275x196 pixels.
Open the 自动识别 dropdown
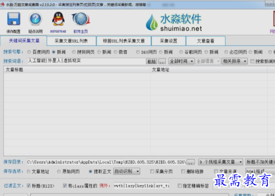(127, 171)
